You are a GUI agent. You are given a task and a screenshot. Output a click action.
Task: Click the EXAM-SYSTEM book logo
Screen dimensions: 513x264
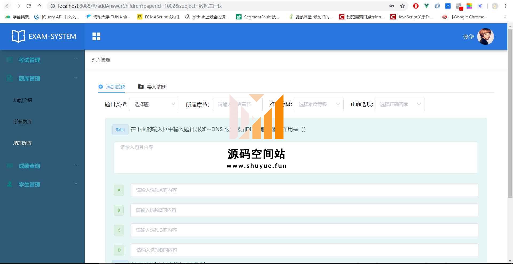pos(18,36)
